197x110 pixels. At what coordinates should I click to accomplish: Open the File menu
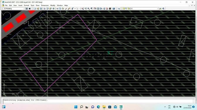pos(6,5)
